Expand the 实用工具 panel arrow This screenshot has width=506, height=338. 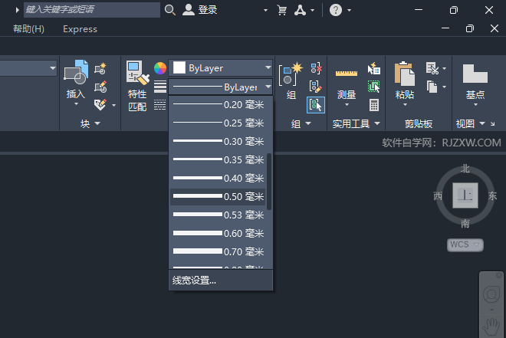pyautogui.click(x=377, y=123)
